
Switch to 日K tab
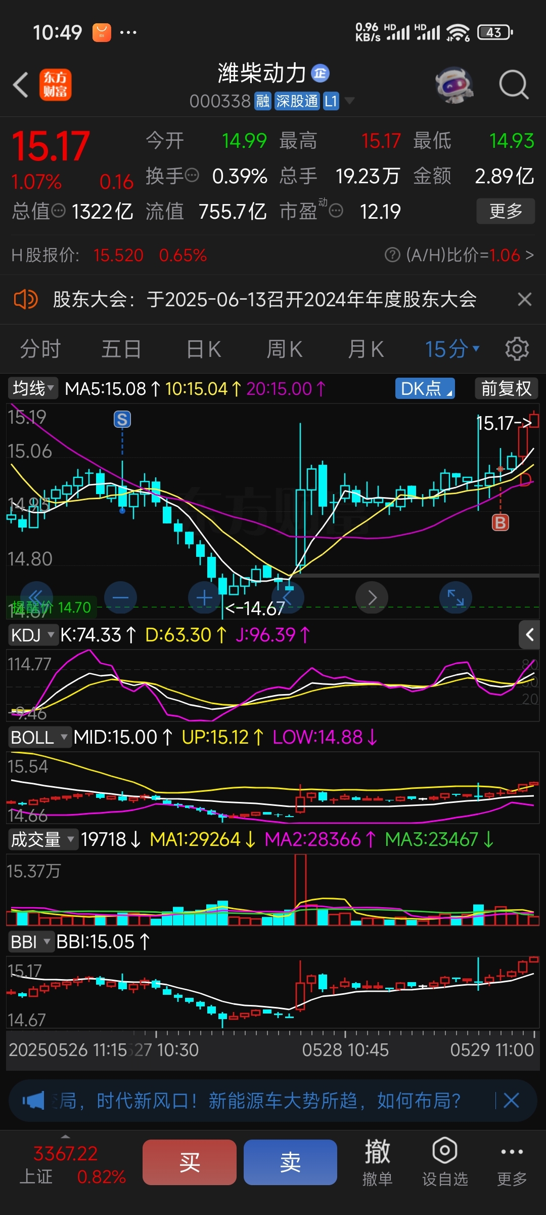coord(204,349)
